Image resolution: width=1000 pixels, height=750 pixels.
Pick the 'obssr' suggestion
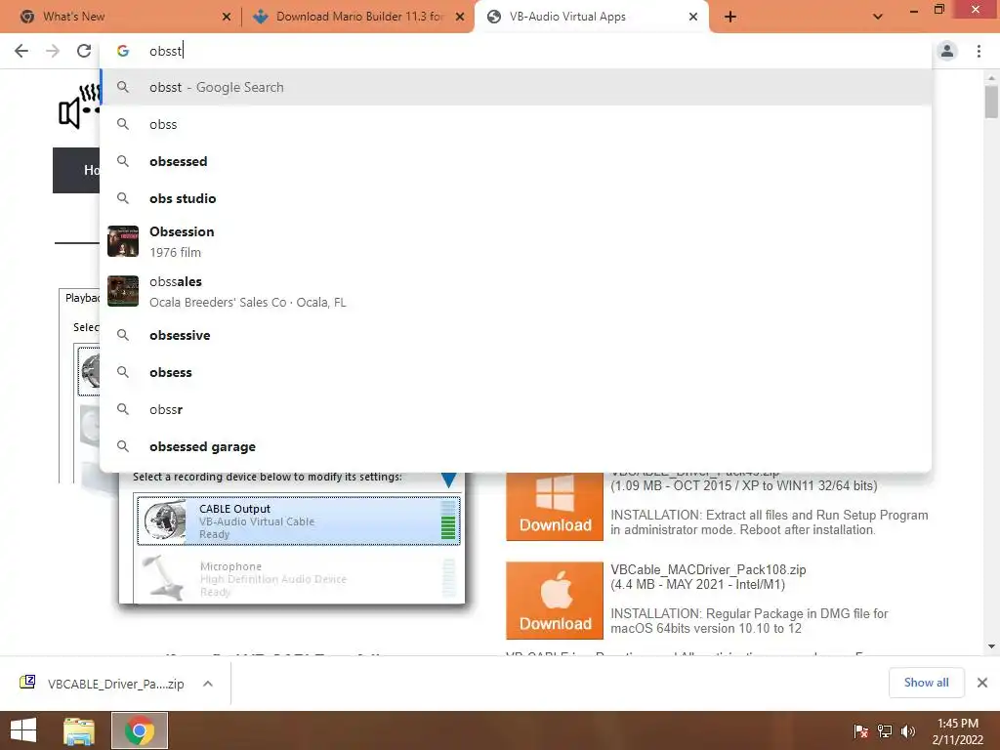click(516, 409)
